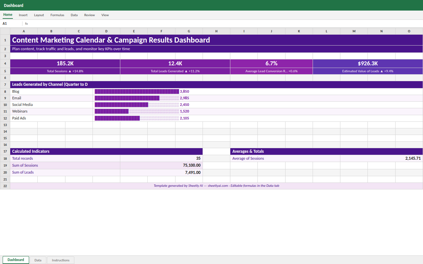Select the Home ribbon tab
Image resolution: width=423 pixels, height=264 pixels.
pyautogui.click(x=8, y=15)
